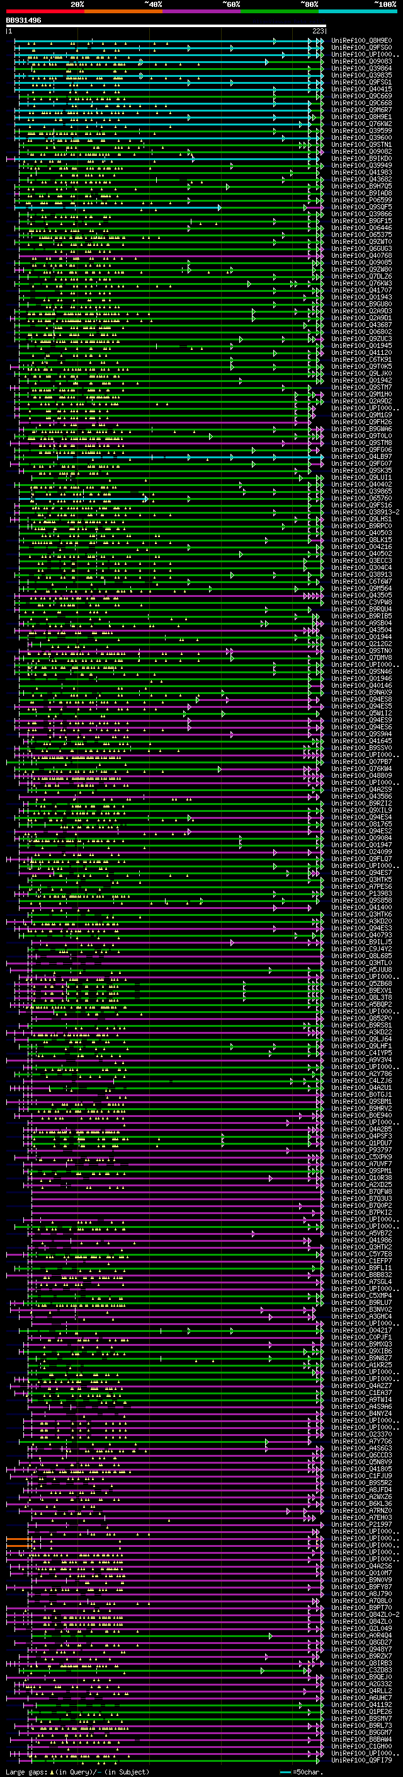The image size is (403, 1777).
Task: Click UniRef100_C3ZD83 entry
Action: (x=361, y=1670)
